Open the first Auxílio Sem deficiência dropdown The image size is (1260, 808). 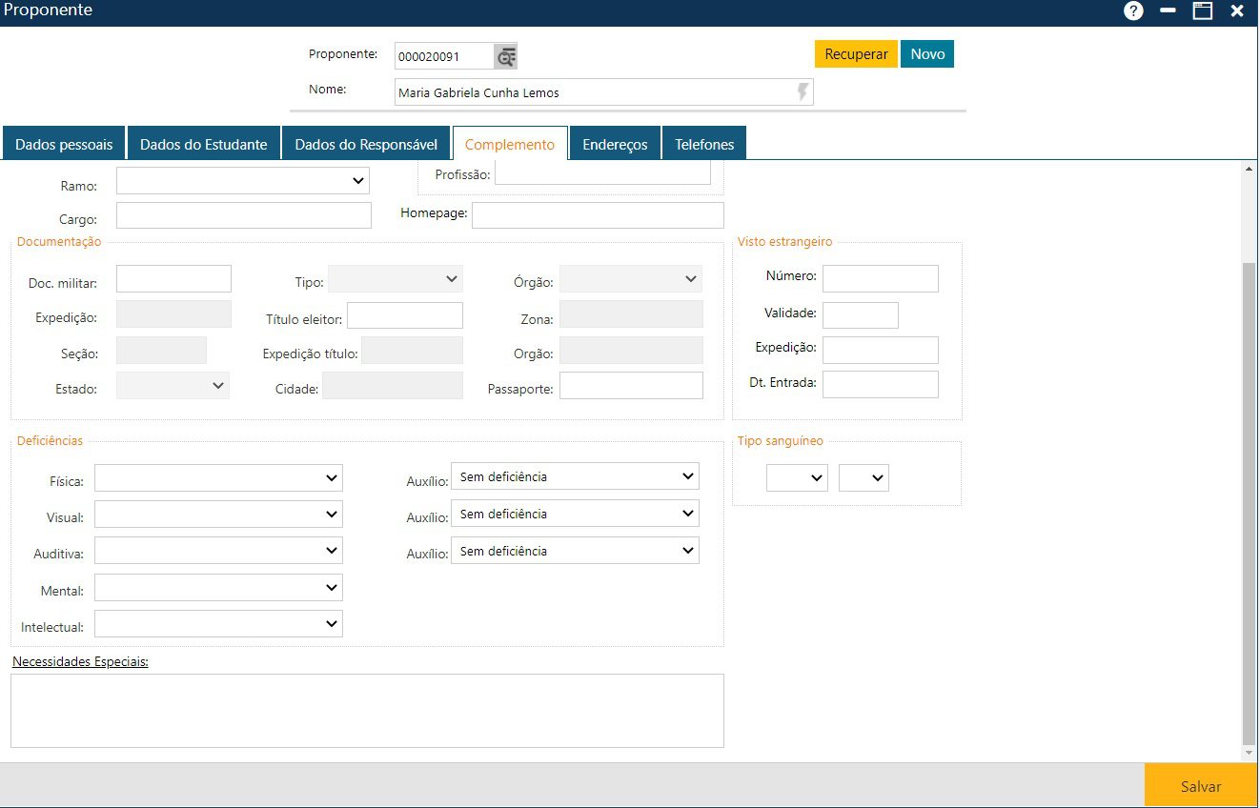tap(575, 476)
